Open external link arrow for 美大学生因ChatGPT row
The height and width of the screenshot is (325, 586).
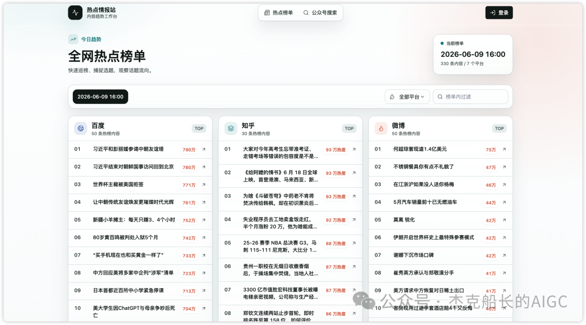[x=203, y=309]
